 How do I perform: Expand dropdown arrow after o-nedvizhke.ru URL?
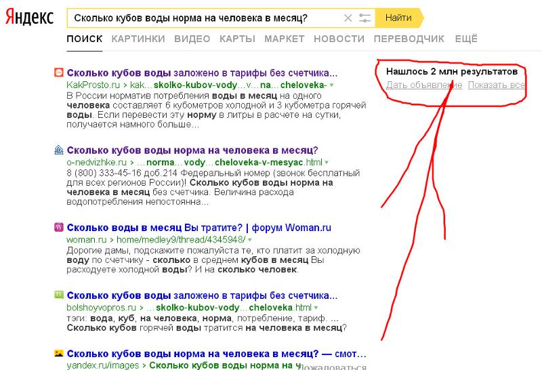coord(327,162)
